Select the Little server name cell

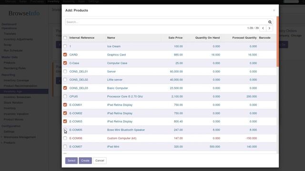coord(114,80)
